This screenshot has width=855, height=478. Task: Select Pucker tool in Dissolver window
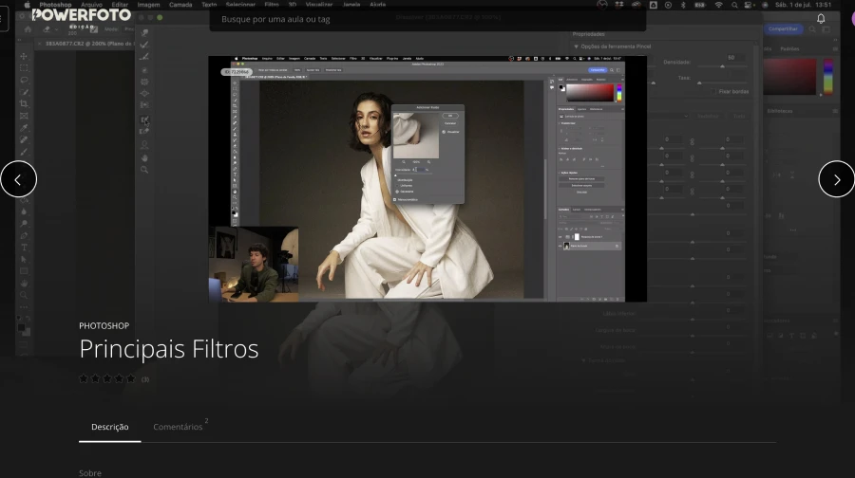coord(144,82)
